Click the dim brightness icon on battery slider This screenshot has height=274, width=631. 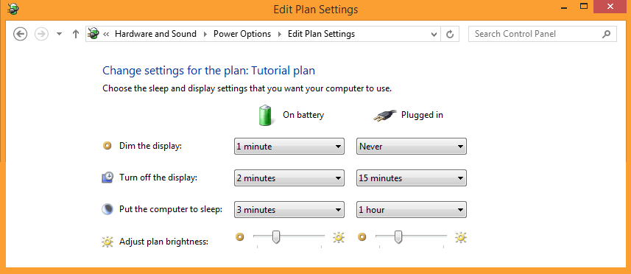coord(240,237)
